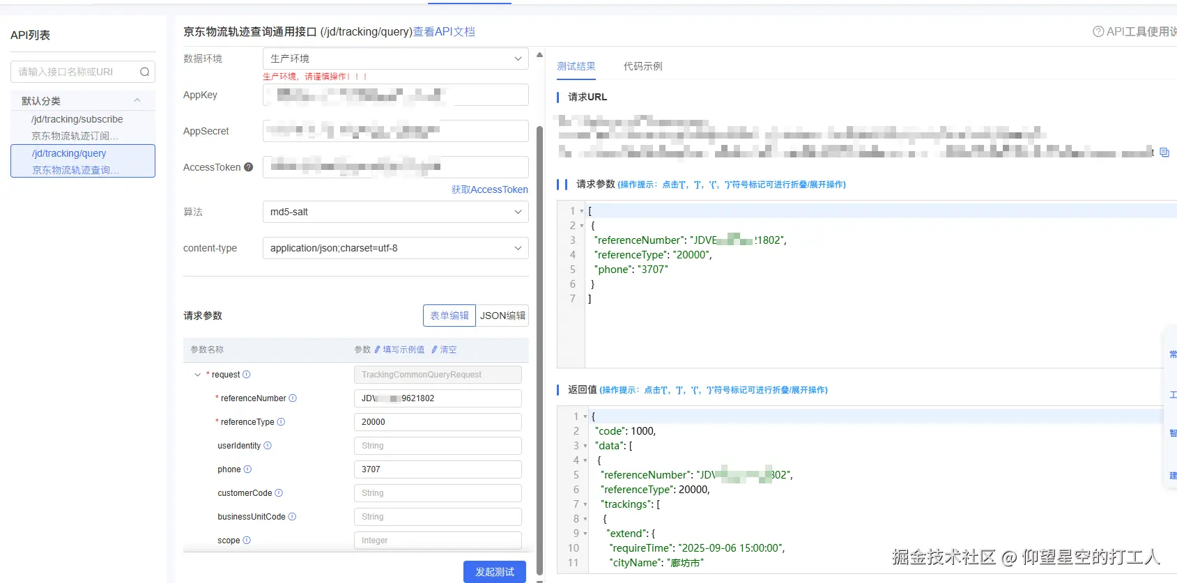
Task: Click the search magnifier in API list
Action: pyautogui.click(x=144, y=72)
